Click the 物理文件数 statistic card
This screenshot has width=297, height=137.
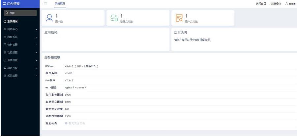(x=138, y=18)
